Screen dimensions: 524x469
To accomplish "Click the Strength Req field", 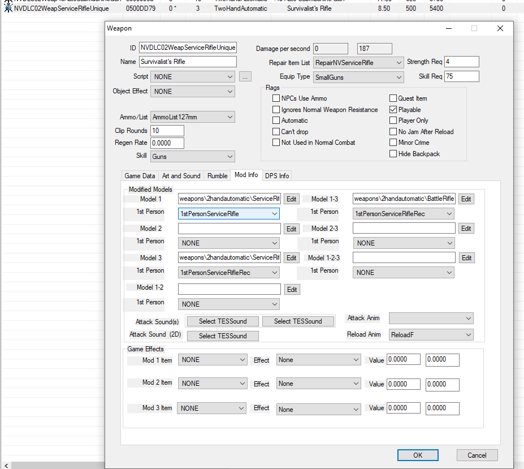I will point(461,62).
